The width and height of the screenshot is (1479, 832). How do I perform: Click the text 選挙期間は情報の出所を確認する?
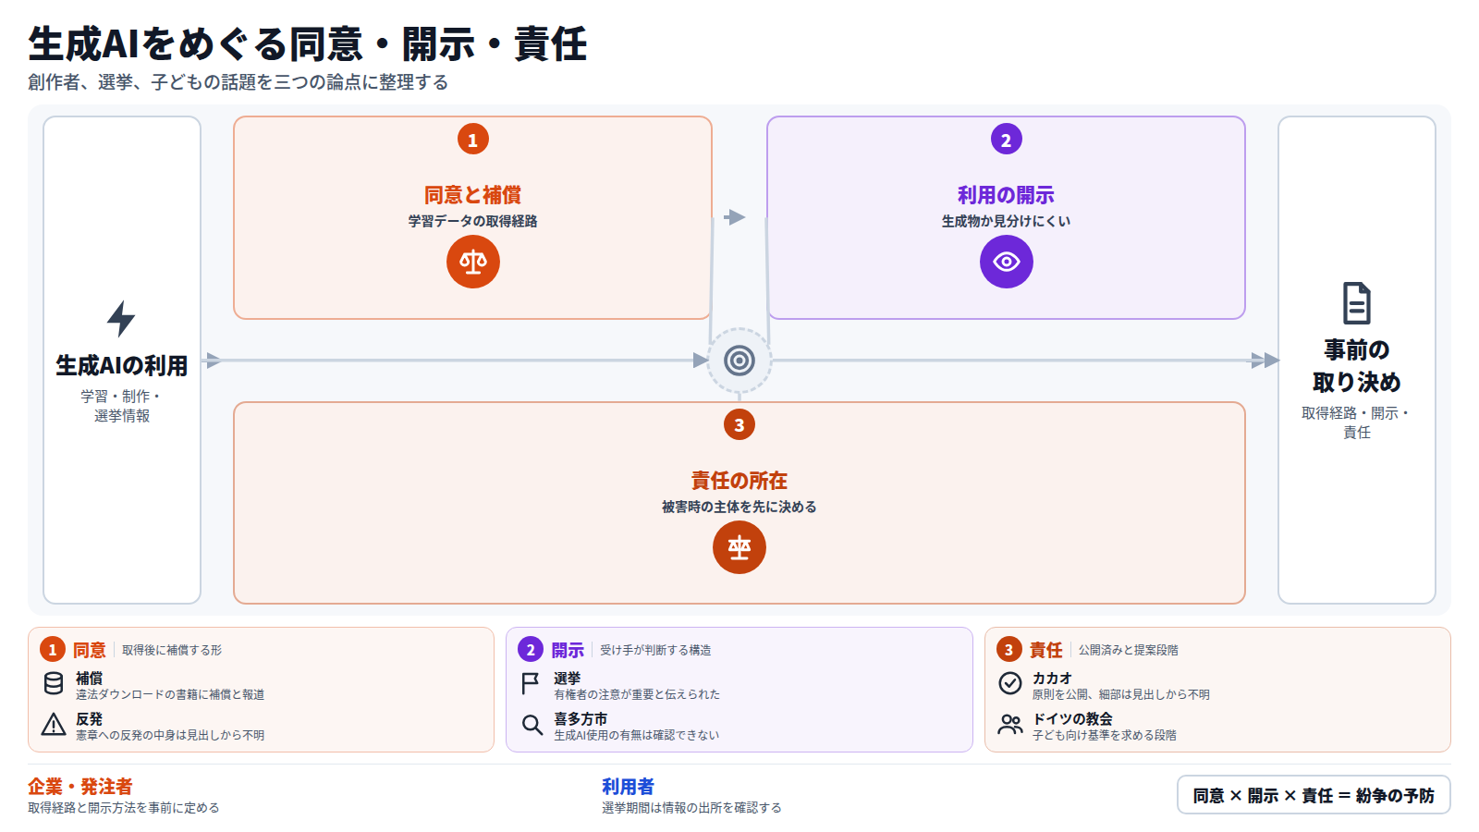click(691, 808)
